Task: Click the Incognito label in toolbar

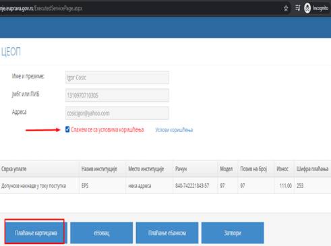Action: click(x=320, y=8)
